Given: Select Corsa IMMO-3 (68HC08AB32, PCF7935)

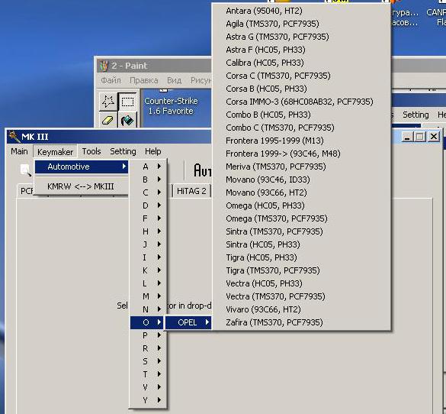Looking at the screenshot, I should coord(301,102).
